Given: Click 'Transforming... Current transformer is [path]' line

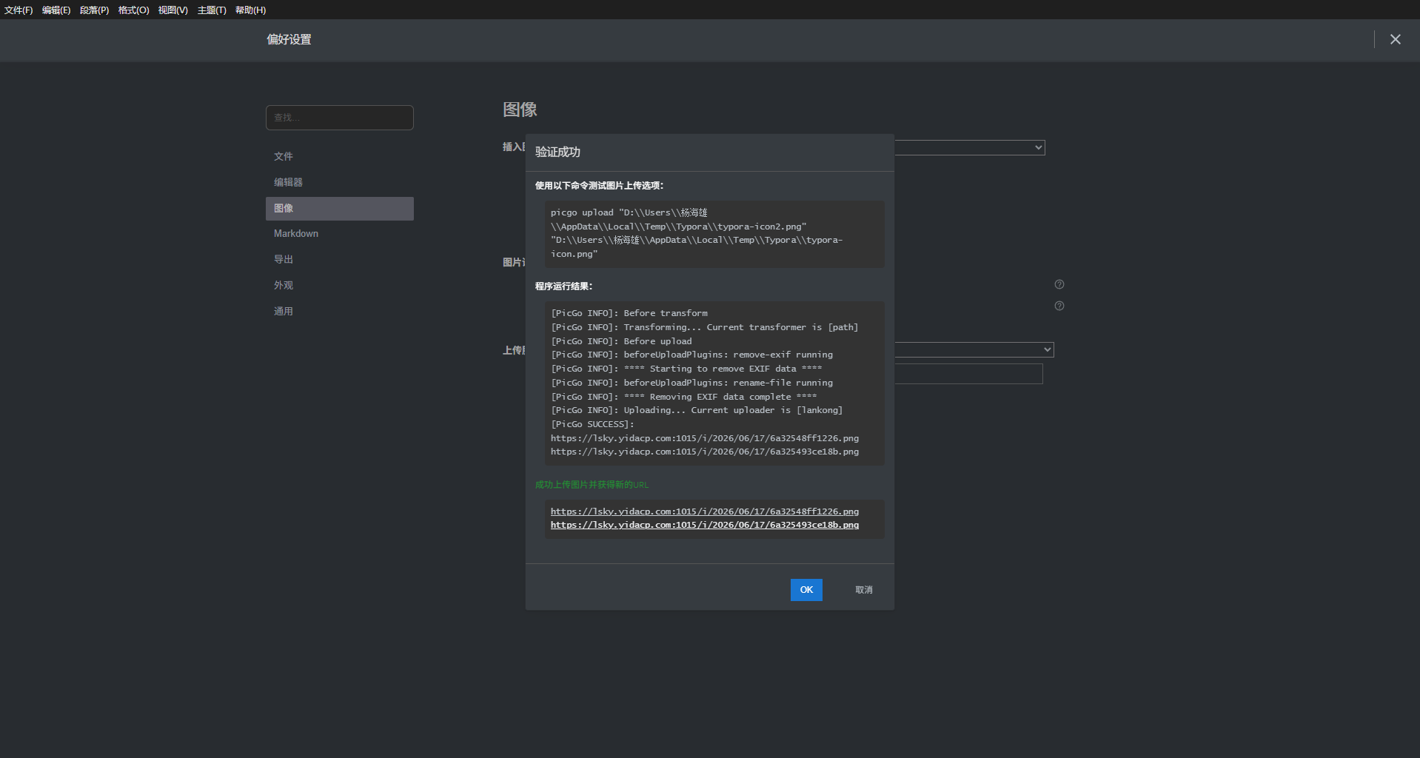Looking at the screenshot, I should click(705, 327).
